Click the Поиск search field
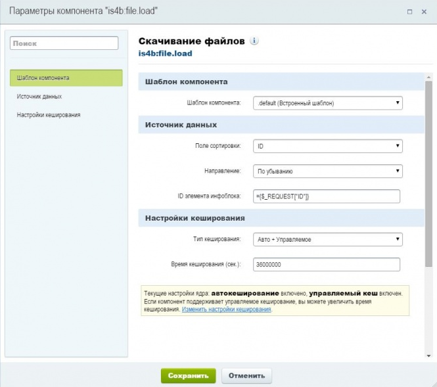 point(64,43)
